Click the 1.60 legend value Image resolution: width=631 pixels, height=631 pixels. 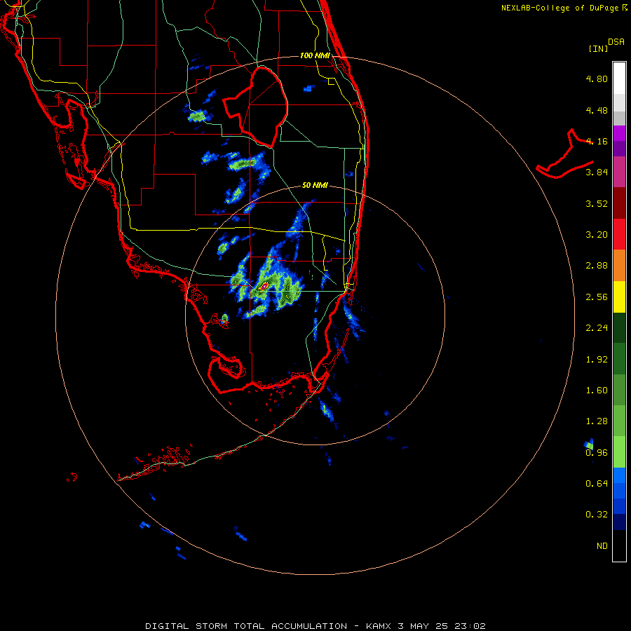(597, 391)
